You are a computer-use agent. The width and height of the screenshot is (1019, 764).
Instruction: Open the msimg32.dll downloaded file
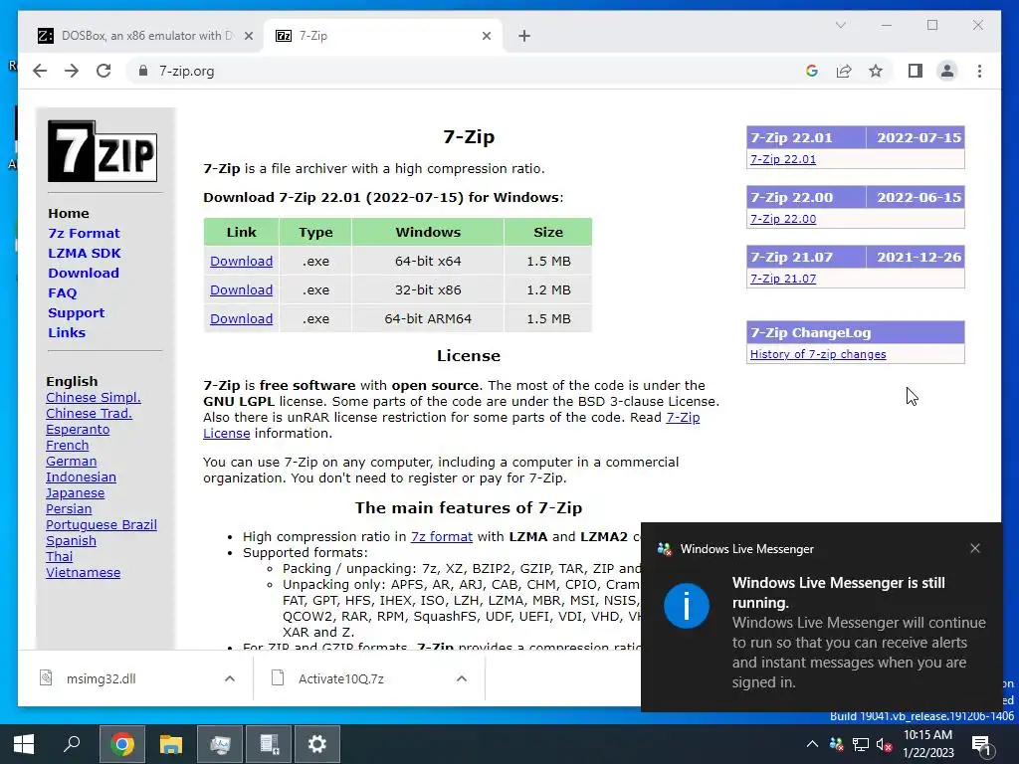(x=101, y=678)
